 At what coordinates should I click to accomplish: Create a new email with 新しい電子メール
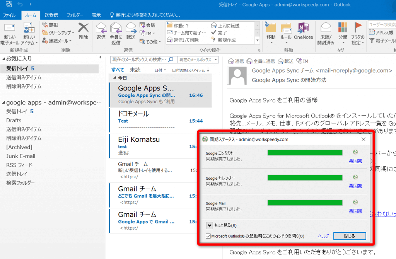click(x=10, y=34)
